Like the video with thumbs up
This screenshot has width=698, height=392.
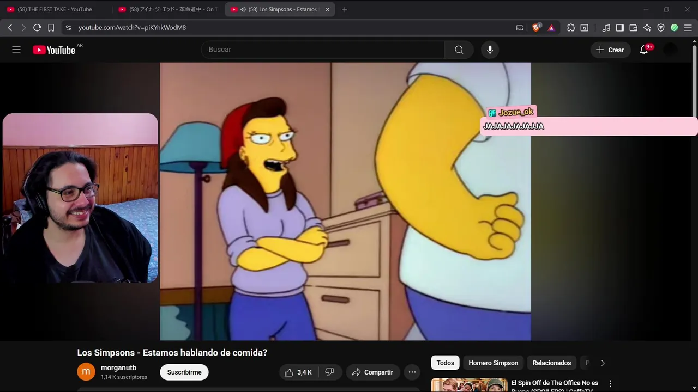click(299, 372)
